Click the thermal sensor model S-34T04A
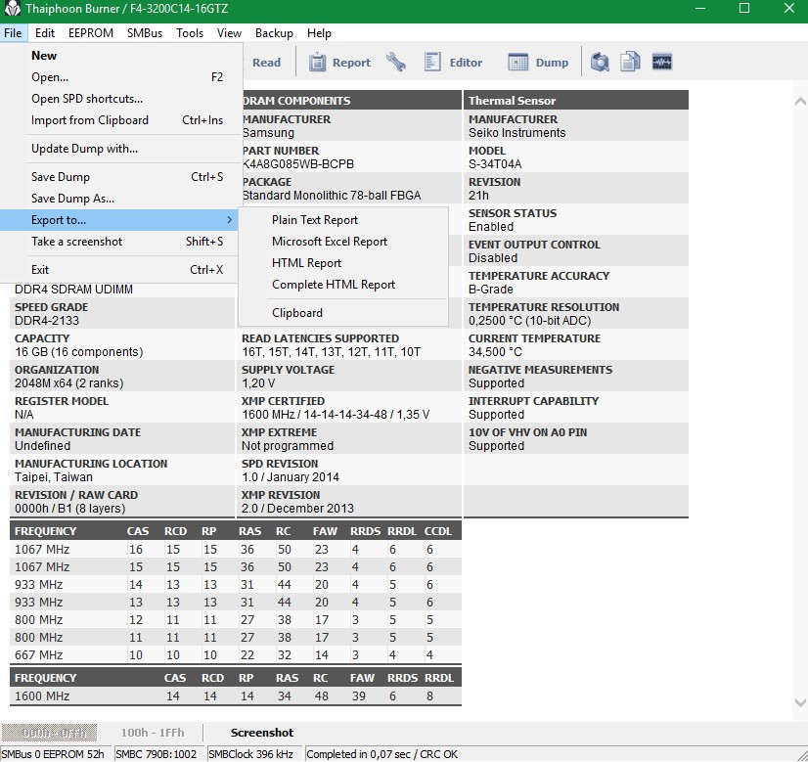Viewport: 808px width, 762px height. point(495,164)
